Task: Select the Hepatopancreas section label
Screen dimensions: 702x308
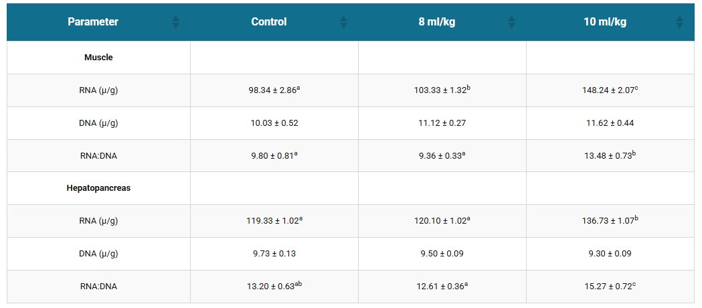Action: 98,188
